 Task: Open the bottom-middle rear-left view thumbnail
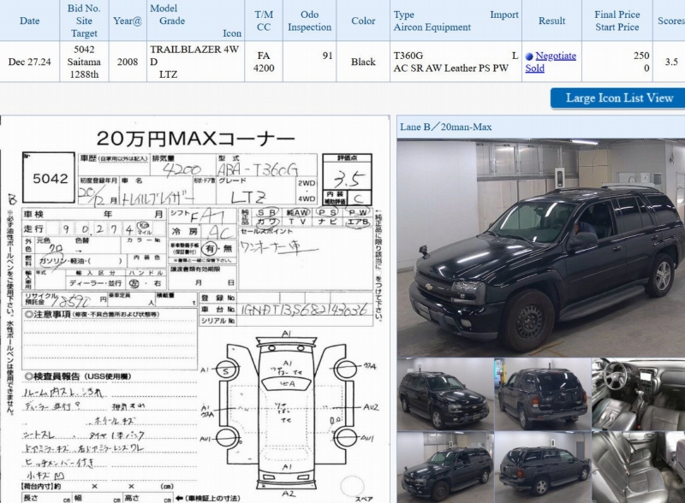pyautogui.click(x=542, y=466)
